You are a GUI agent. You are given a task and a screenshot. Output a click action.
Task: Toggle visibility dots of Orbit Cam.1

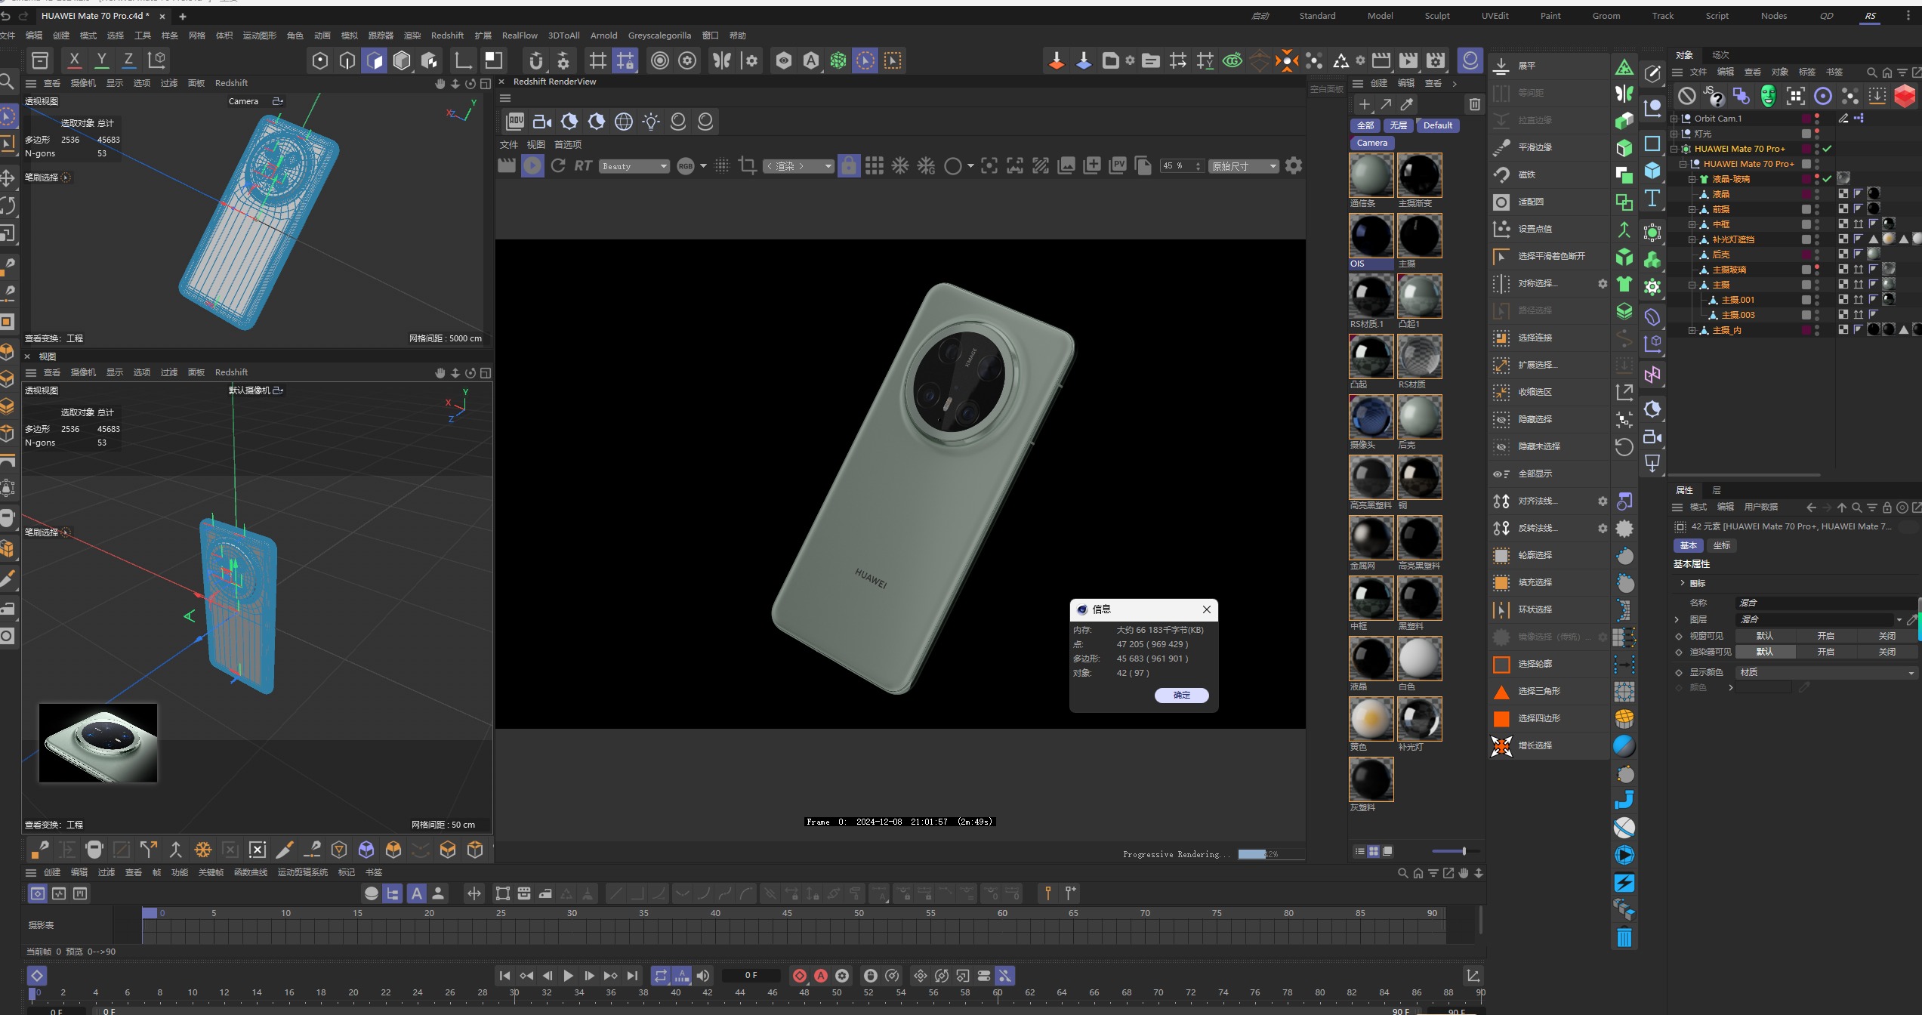[1817, 119]
